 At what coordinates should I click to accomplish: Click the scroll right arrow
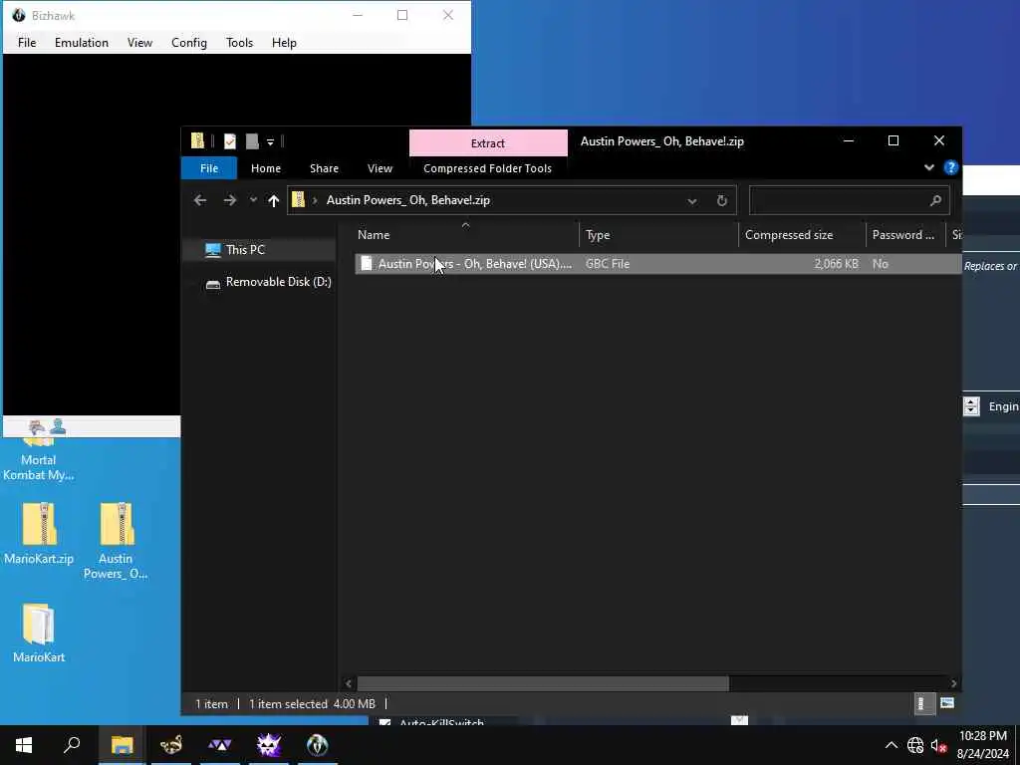pyautogui.click(x=953, y=683)
